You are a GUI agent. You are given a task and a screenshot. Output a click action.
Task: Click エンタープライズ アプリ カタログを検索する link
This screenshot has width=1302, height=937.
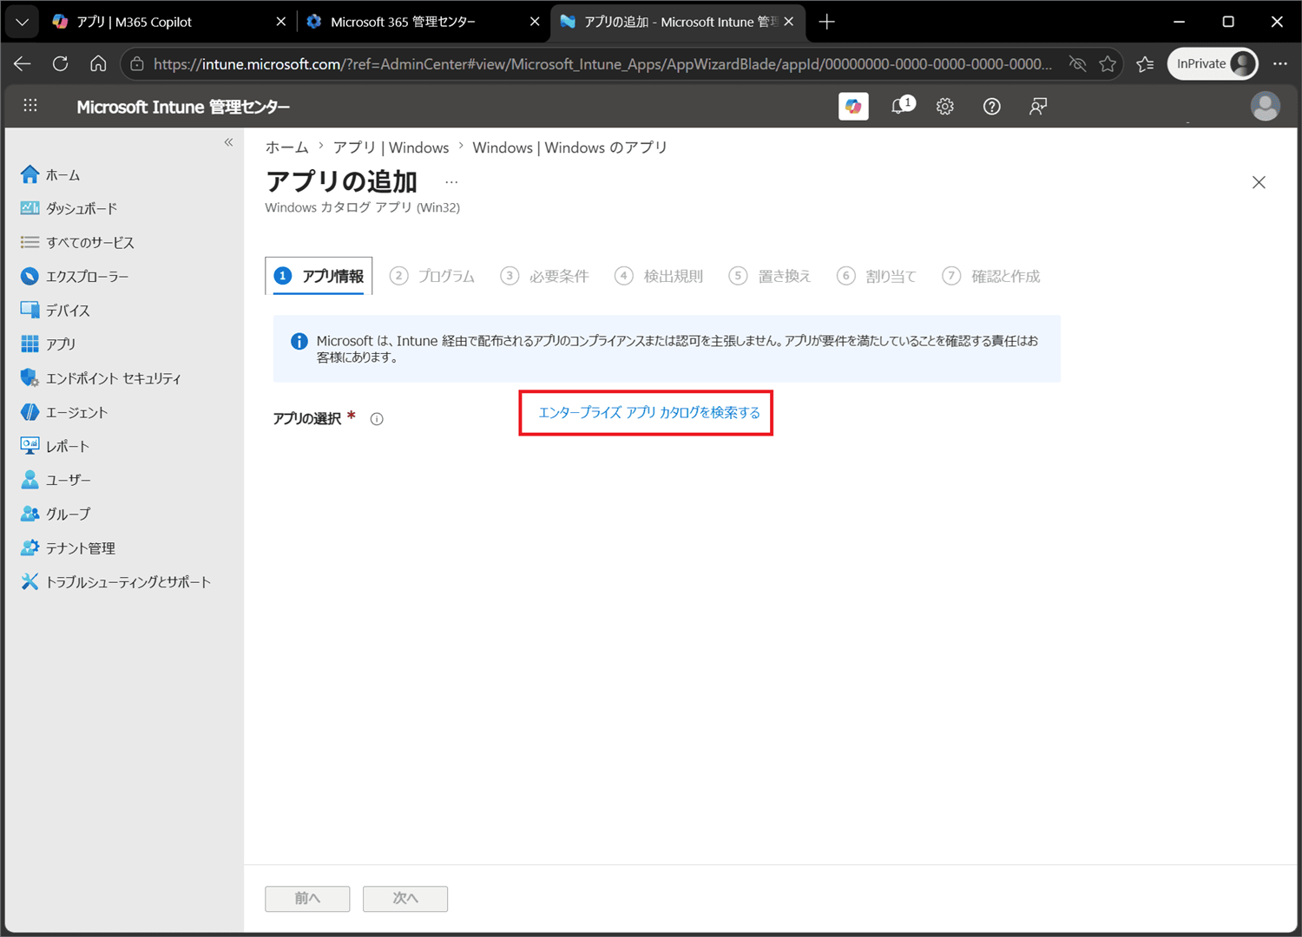pos(649,413)
